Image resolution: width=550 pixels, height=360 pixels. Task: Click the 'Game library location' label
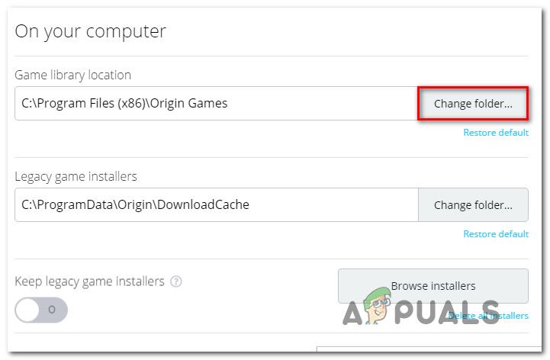pos(73,75)
